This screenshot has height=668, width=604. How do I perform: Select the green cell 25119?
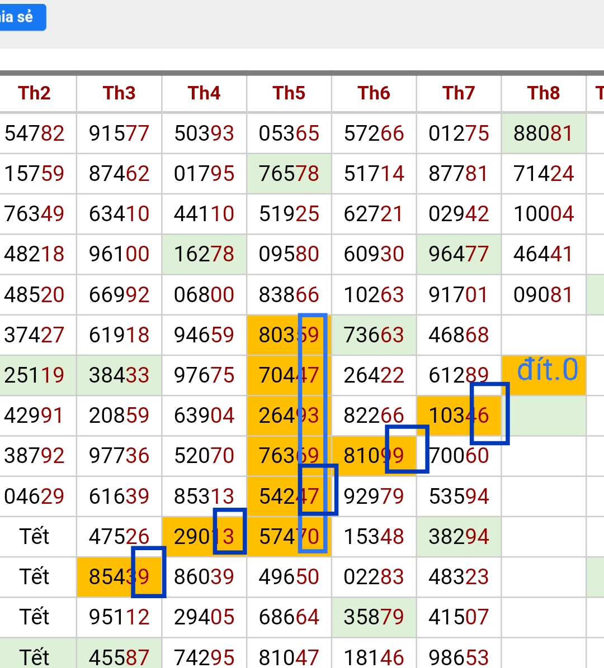click(35, 375)
